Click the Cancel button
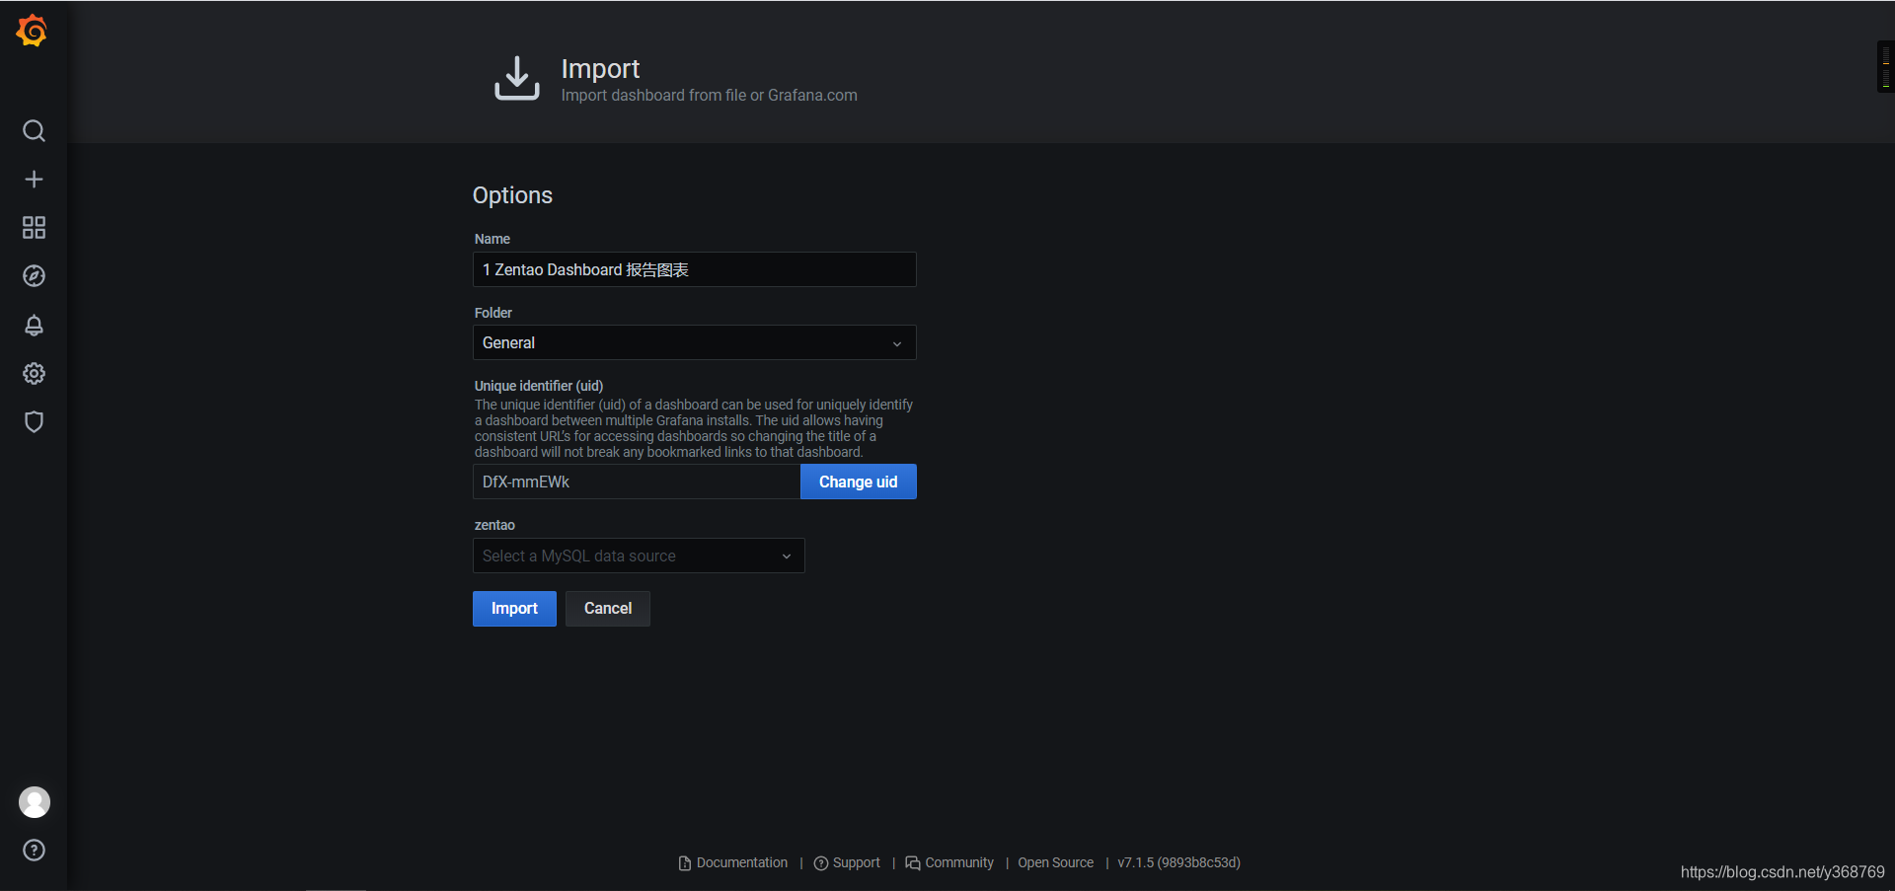Image resolution: width=1895 pixels, height=891 pixels. (608, 609)
